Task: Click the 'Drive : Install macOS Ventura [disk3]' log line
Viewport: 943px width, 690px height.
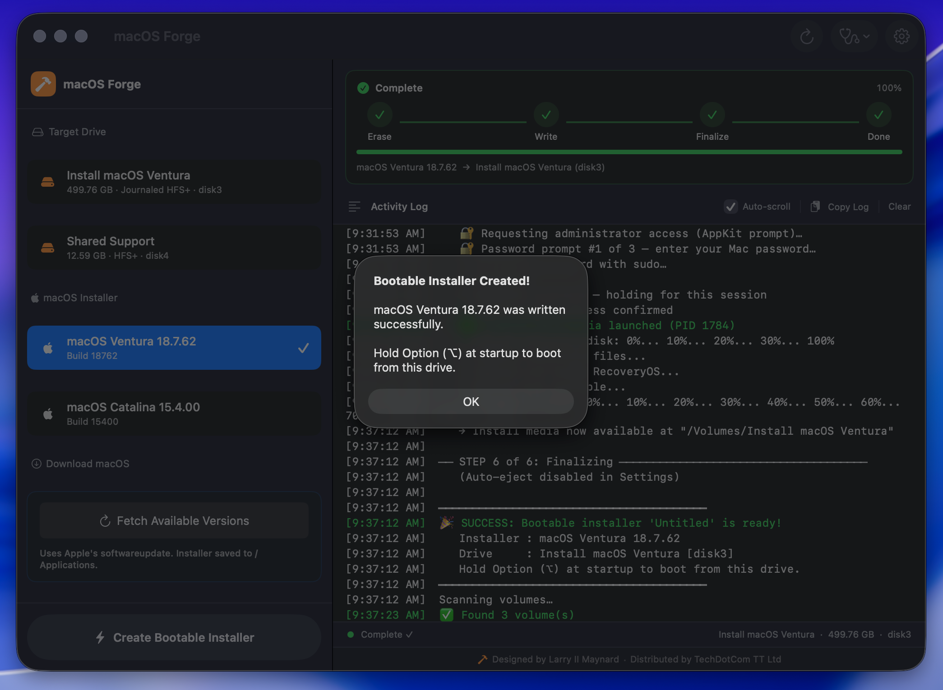Action: click(x=596, y=553)
